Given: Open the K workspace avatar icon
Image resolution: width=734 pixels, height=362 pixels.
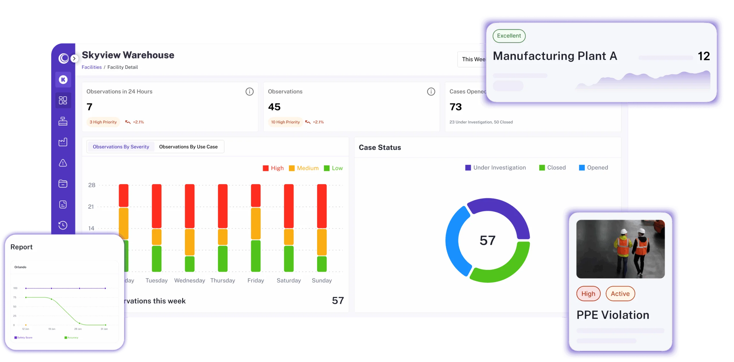Looking at the screenshot, I should [63, 79].
